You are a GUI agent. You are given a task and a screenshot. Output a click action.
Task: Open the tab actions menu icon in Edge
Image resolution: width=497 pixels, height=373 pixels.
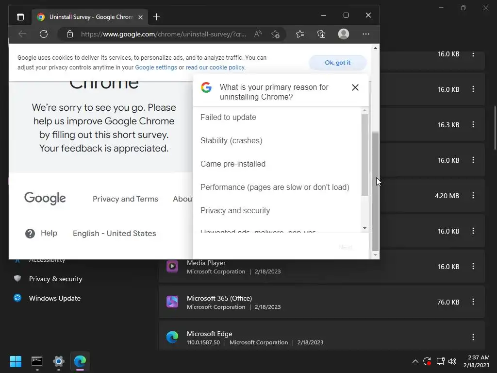tap(20, 17)
